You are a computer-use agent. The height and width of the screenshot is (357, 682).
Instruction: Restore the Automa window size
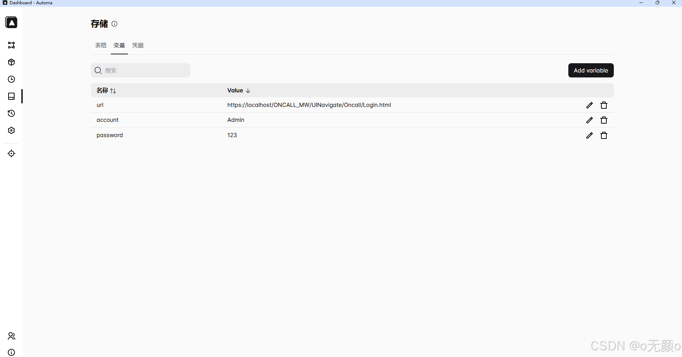pos(657,3)
